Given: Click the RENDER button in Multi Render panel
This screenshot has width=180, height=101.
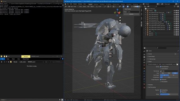Looking at the screenshot, I should click(x=131, y=14).
